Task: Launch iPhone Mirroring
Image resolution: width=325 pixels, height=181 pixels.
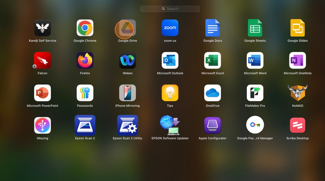Action: pos(128,93)
